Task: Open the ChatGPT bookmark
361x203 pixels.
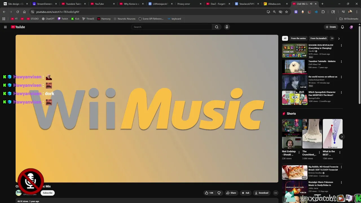Action: click(x=48, y=19)
